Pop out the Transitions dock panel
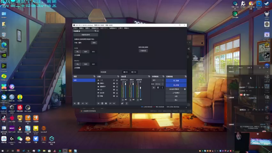Screen dimensions: 272x153 click(x=163, y=76)
